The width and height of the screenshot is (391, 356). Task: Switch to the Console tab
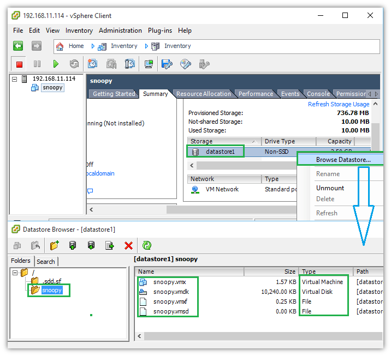coord(318,94)
